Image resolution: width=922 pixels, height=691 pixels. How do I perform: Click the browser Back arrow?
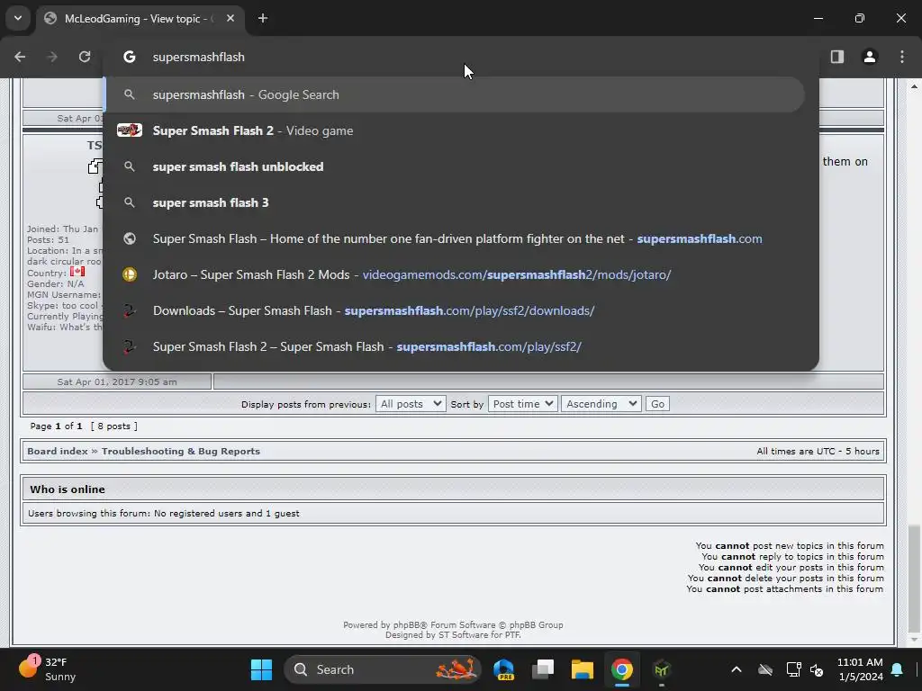(x=20, y=57)
